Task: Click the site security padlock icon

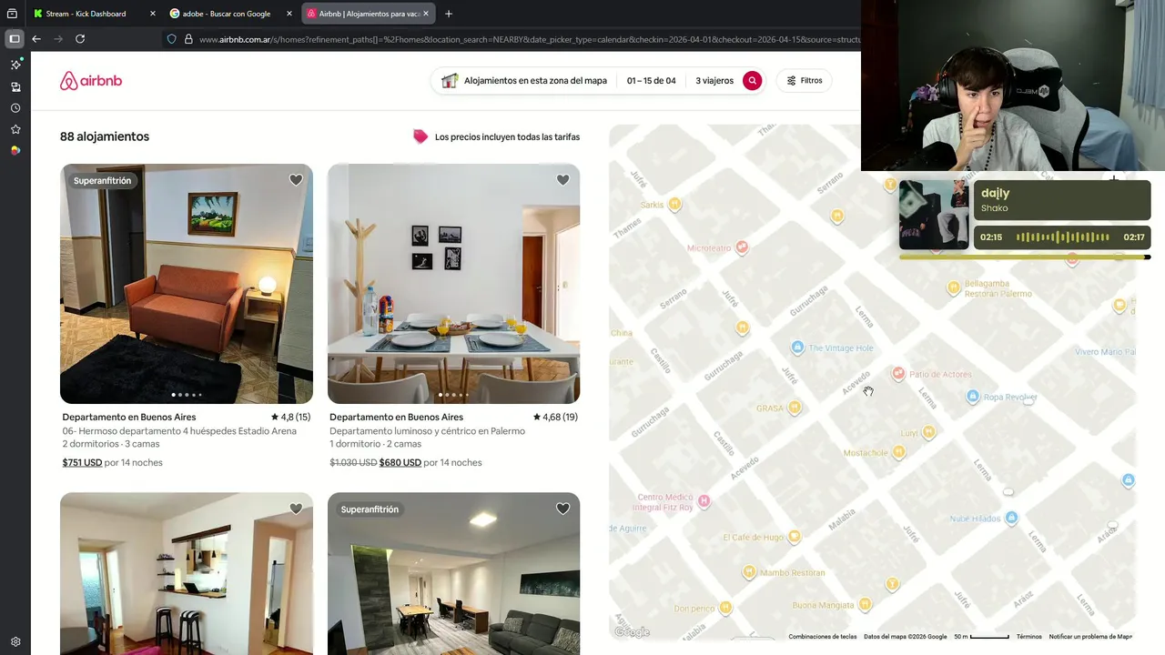Action: [188, 39]
